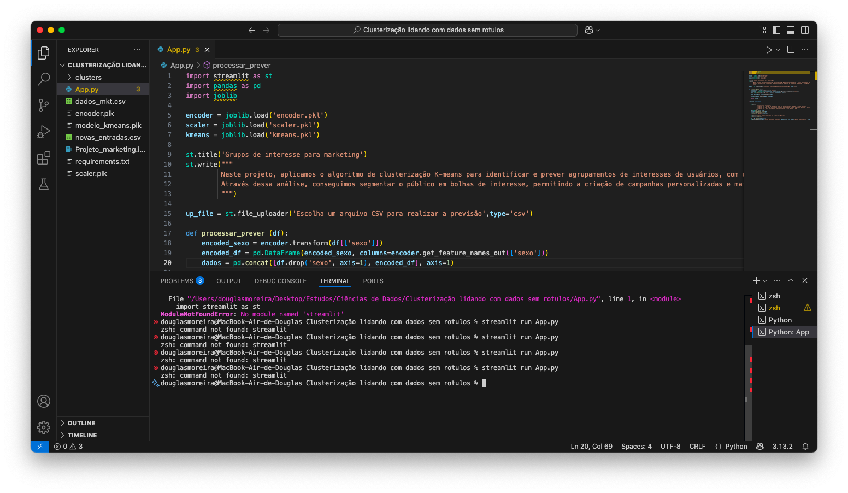Screen dimensions: 848x493
Task: Open Explorer views and more actions menu
Action: click(137, 50)
